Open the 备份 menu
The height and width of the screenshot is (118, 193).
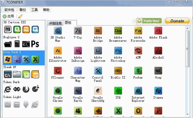point(23,10)
